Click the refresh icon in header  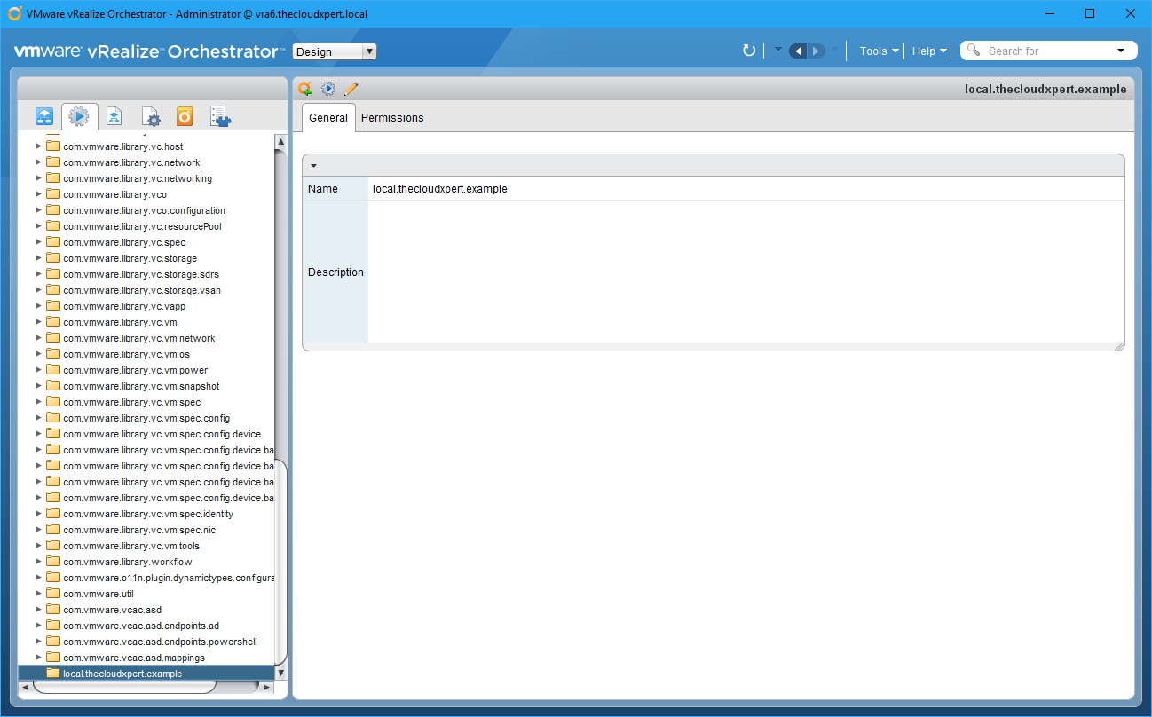(x=749, y=51)
